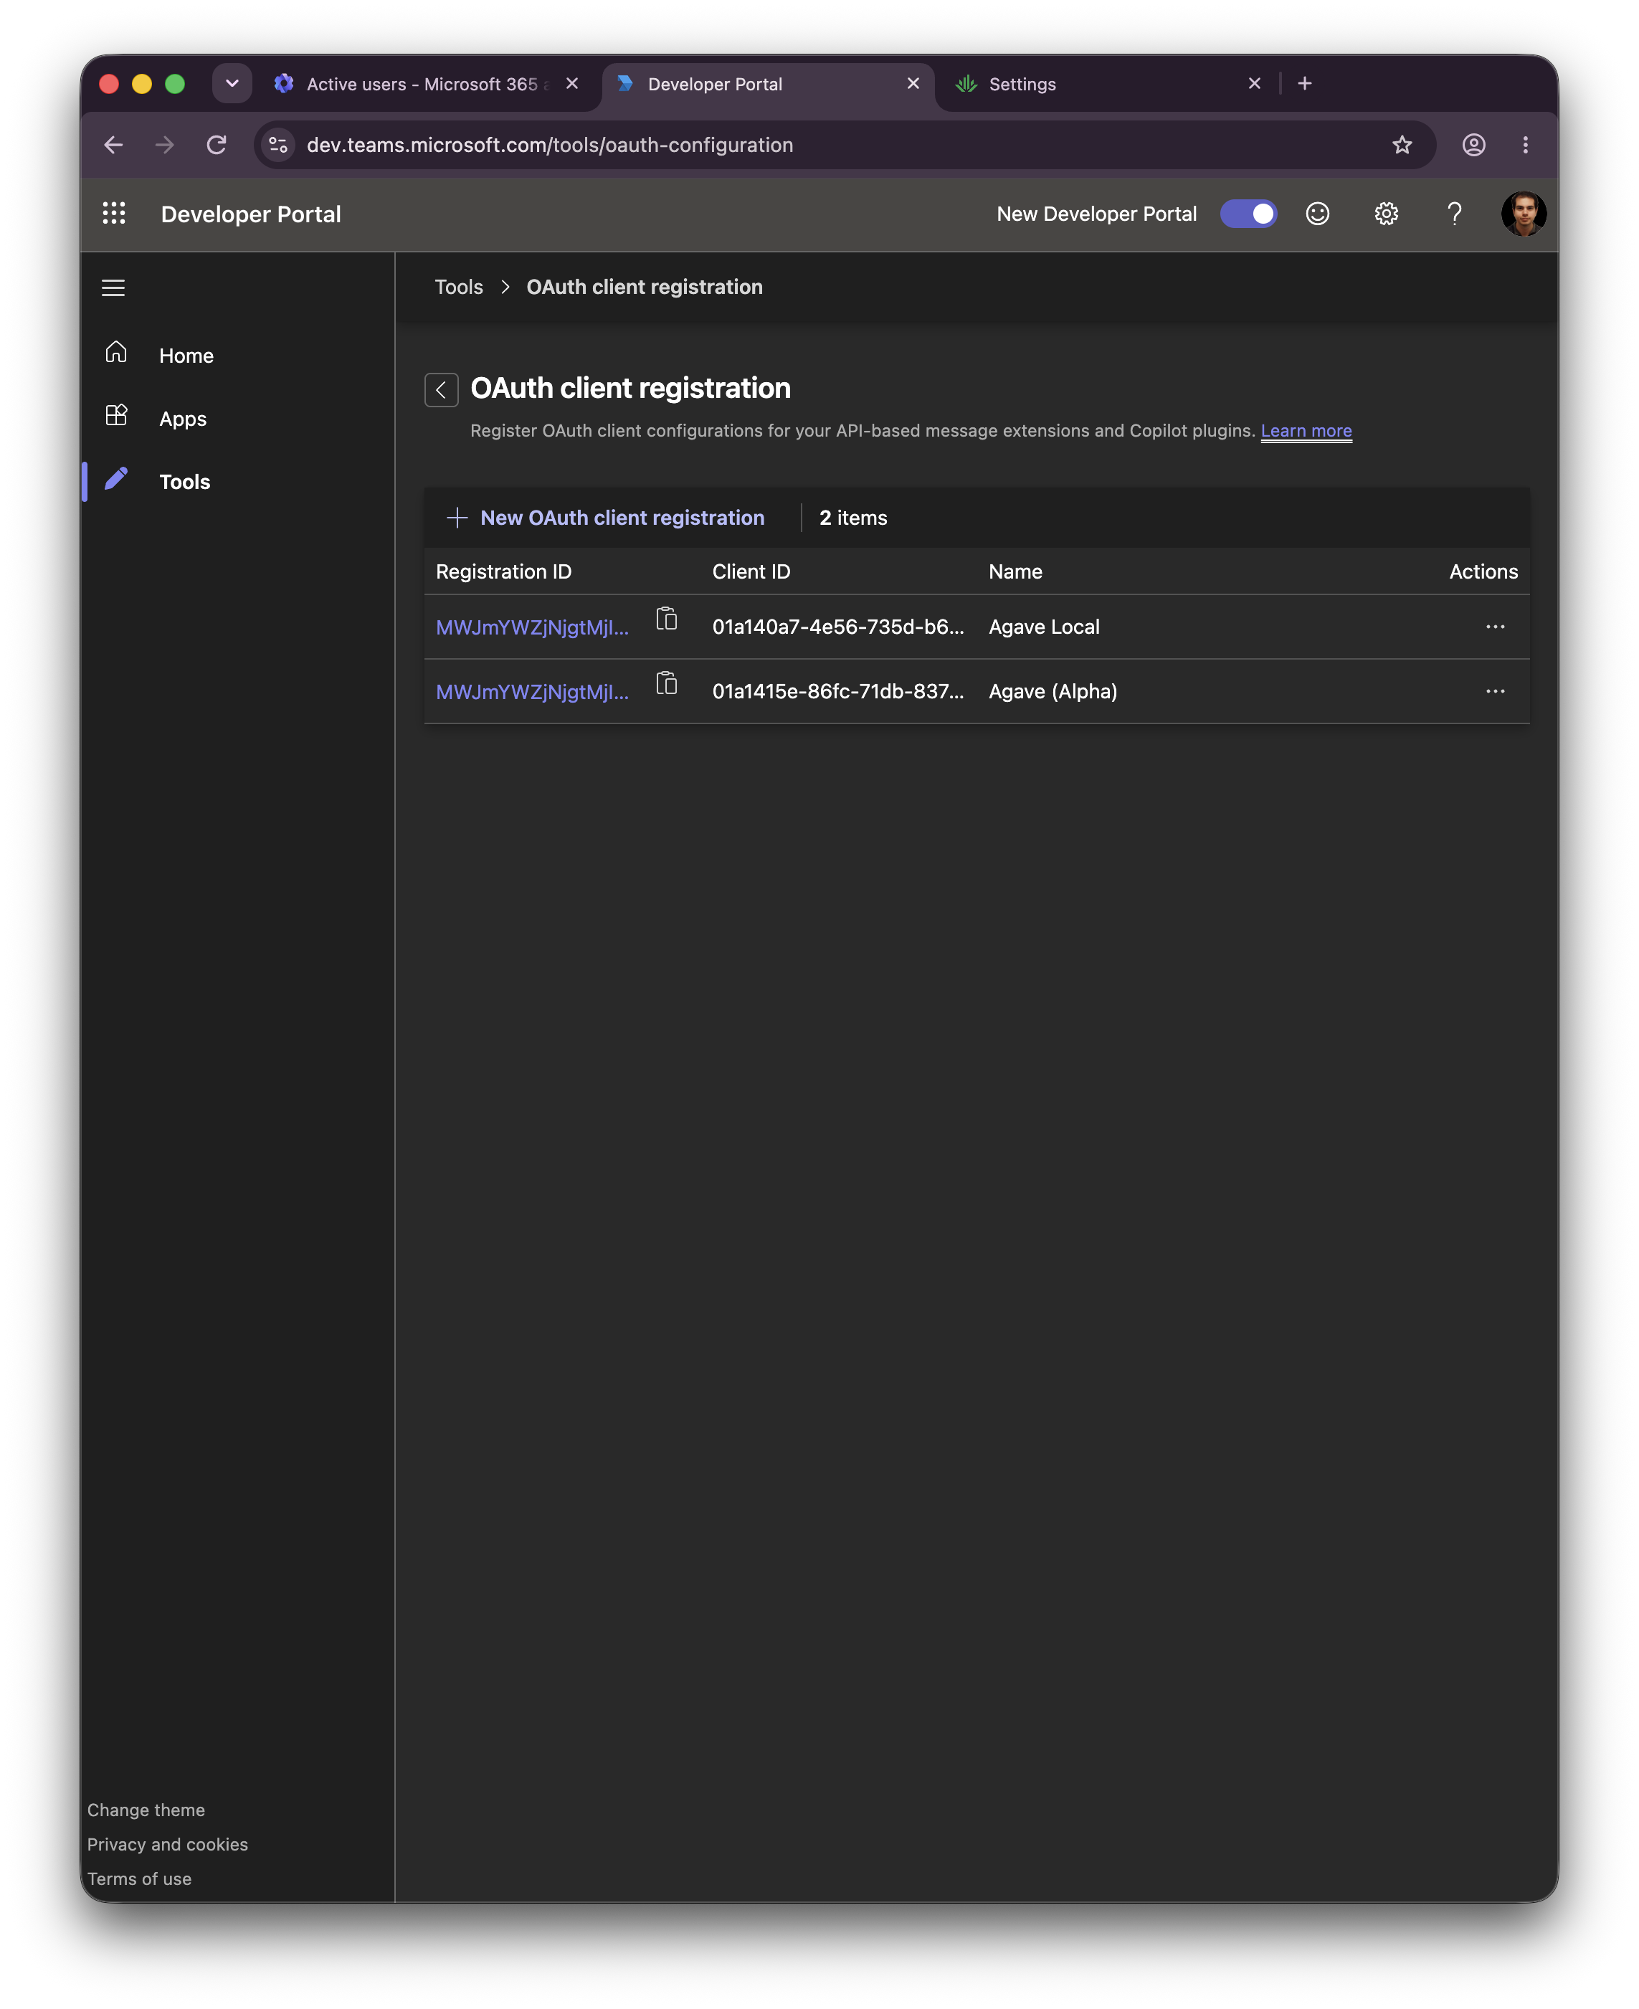This screenshot has width=1639, height=2009.
Task: Click the Name column header
Action: click(1016, 571)
